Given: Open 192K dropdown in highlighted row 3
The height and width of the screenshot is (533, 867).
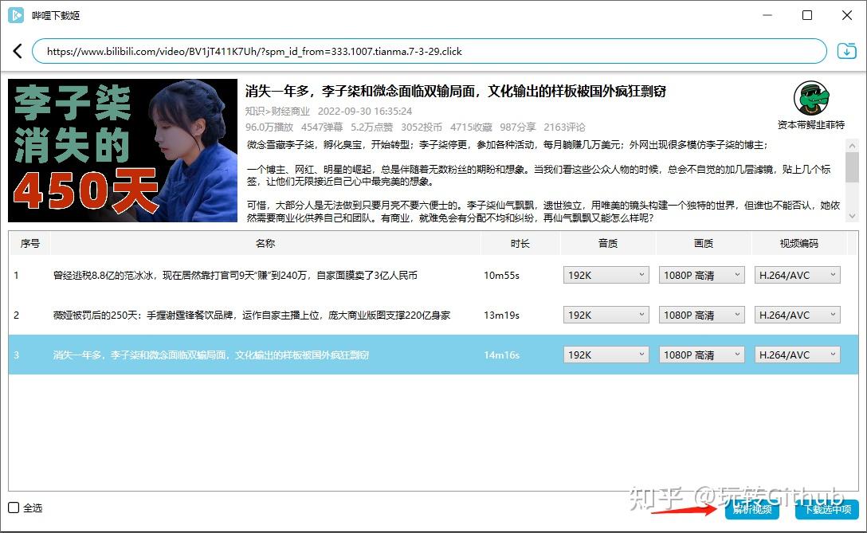Looking at the screenshot, I should click(606, 355).
